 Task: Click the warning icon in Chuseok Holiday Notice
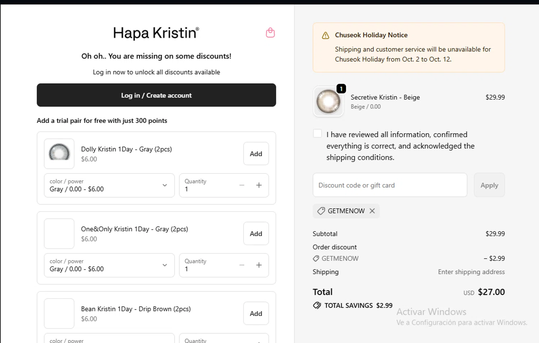[x=326, y=35]
